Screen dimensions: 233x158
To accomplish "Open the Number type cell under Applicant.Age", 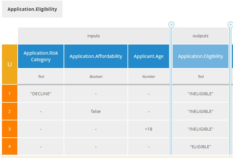I will (x=148, y=77).
